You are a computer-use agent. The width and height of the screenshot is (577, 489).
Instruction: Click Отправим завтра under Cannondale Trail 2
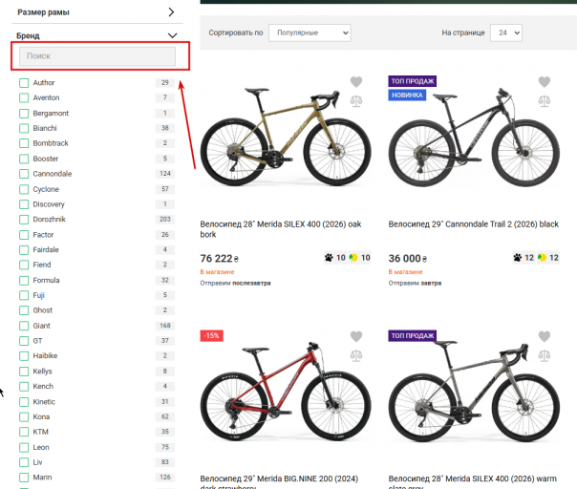415,283
